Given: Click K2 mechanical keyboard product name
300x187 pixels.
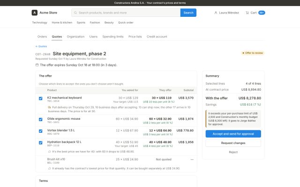Looking at the screenshot, I should (65, 98).
